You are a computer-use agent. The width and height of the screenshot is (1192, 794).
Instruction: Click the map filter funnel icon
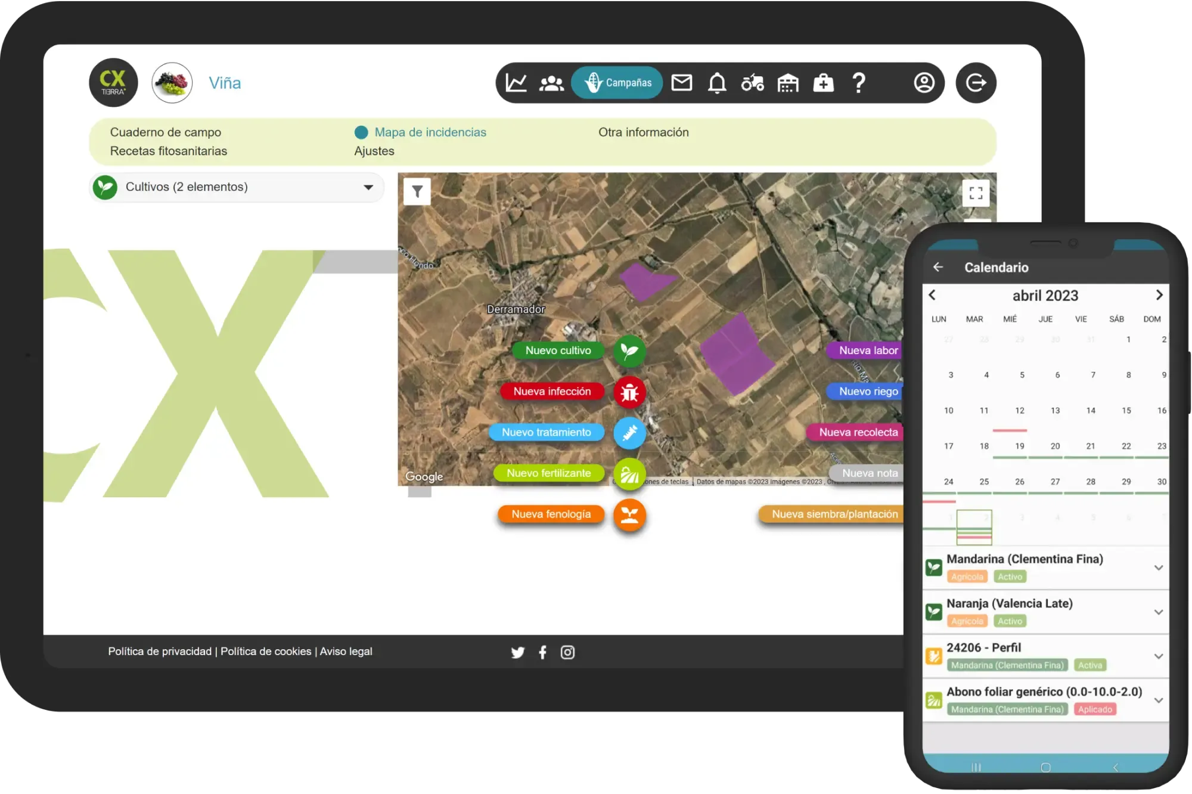point(417,192)
